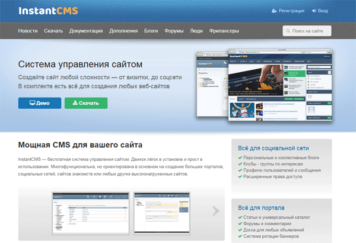Click the checkmark next to Форумы и комментарии
Screen dimensions: 356x243
point(240,223)
